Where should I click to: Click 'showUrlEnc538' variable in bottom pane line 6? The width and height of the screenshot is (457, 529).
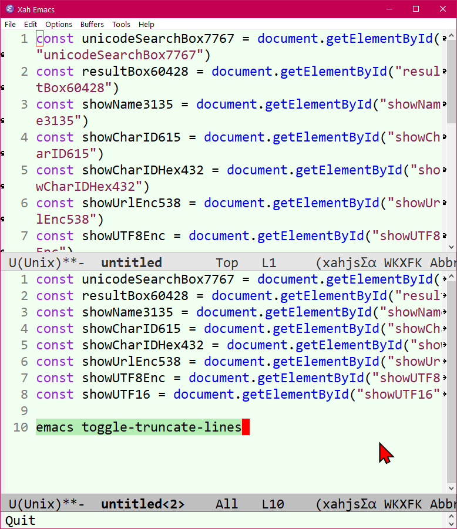point(132,361)
